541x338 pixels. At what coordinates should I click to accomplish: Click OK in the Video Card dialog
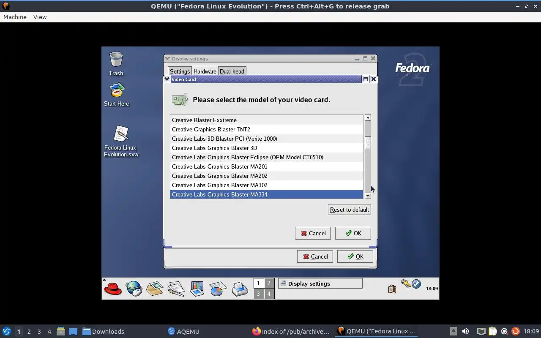click(x=353, y=233)
